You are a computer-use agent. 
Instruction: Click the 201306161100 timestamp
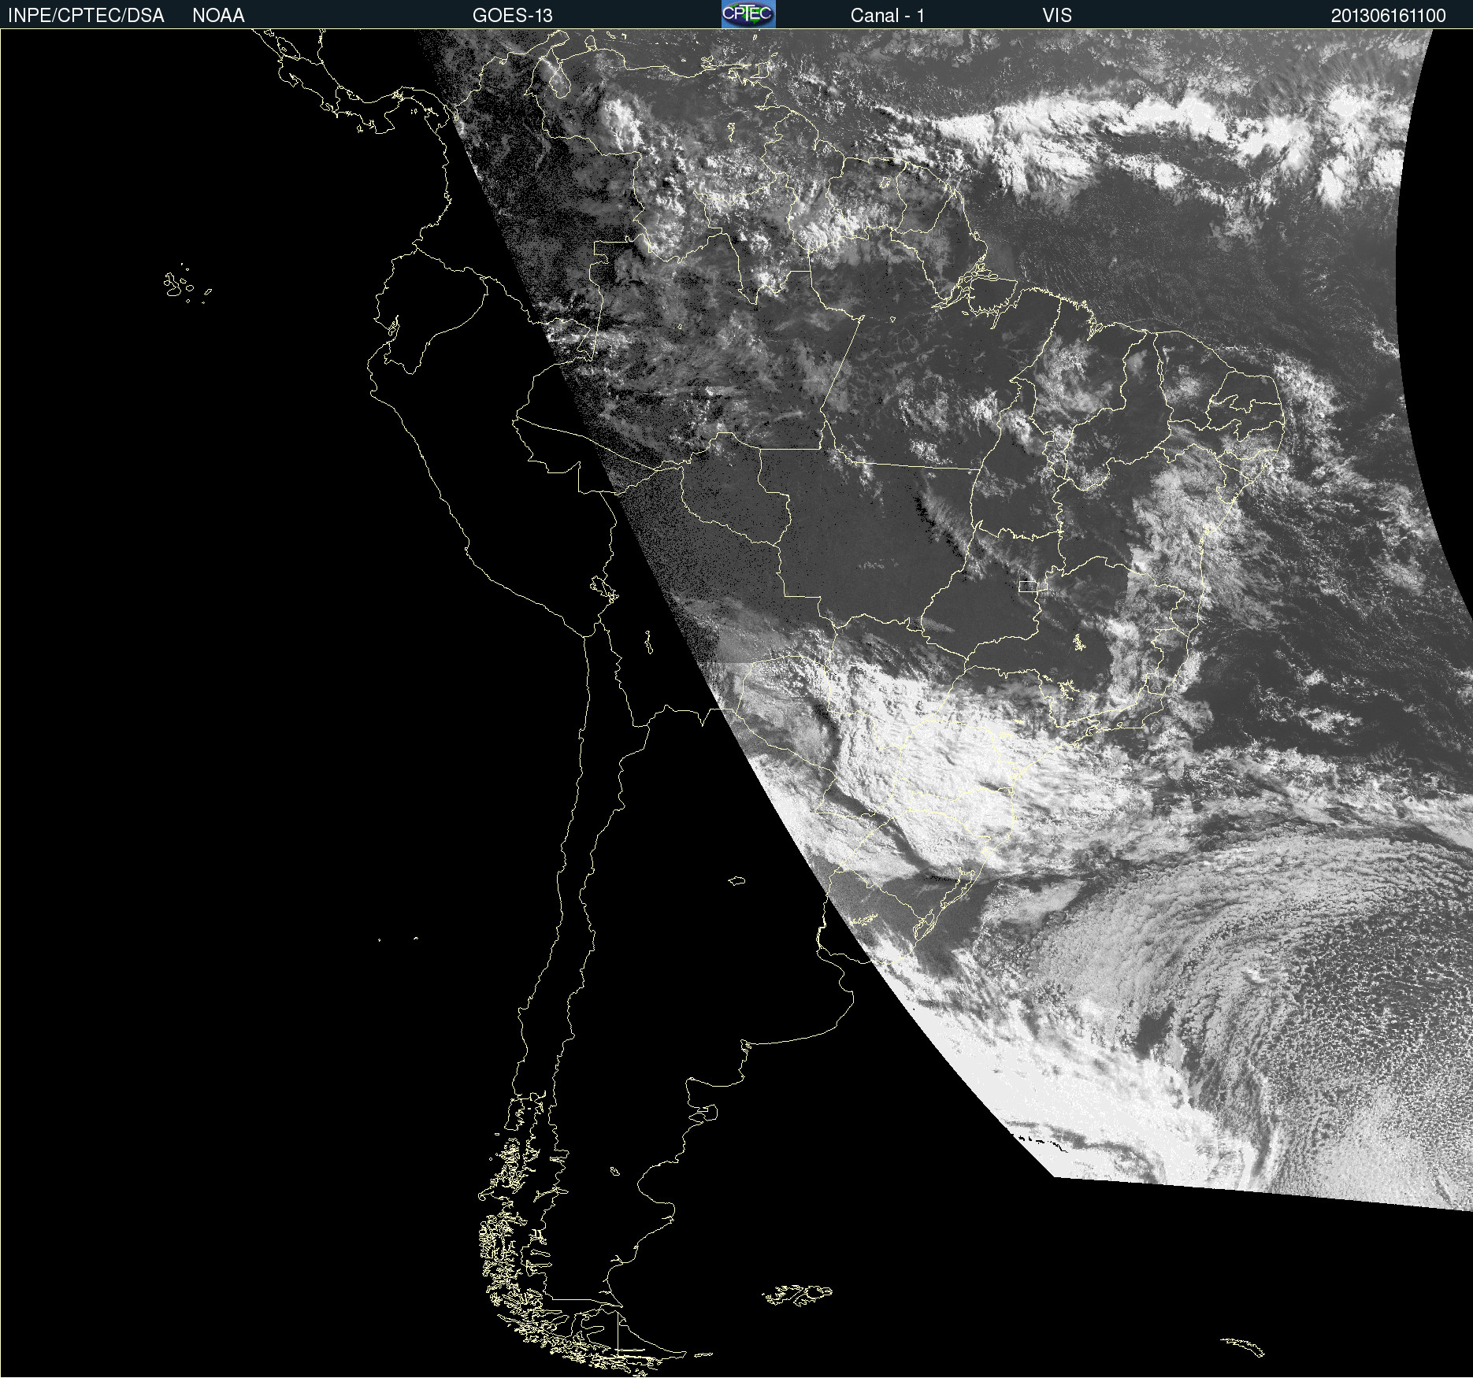[x=1388, y=16]
